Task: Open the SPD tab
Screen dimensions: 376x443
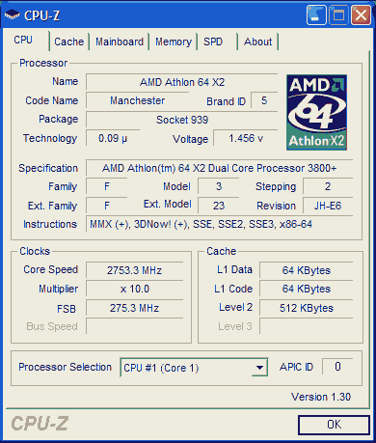Action: (213, 42)
